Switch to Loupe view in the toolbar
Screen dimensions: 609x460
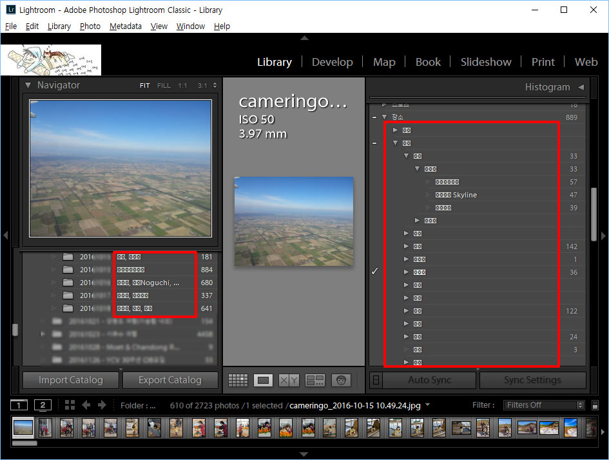(263, 380)
